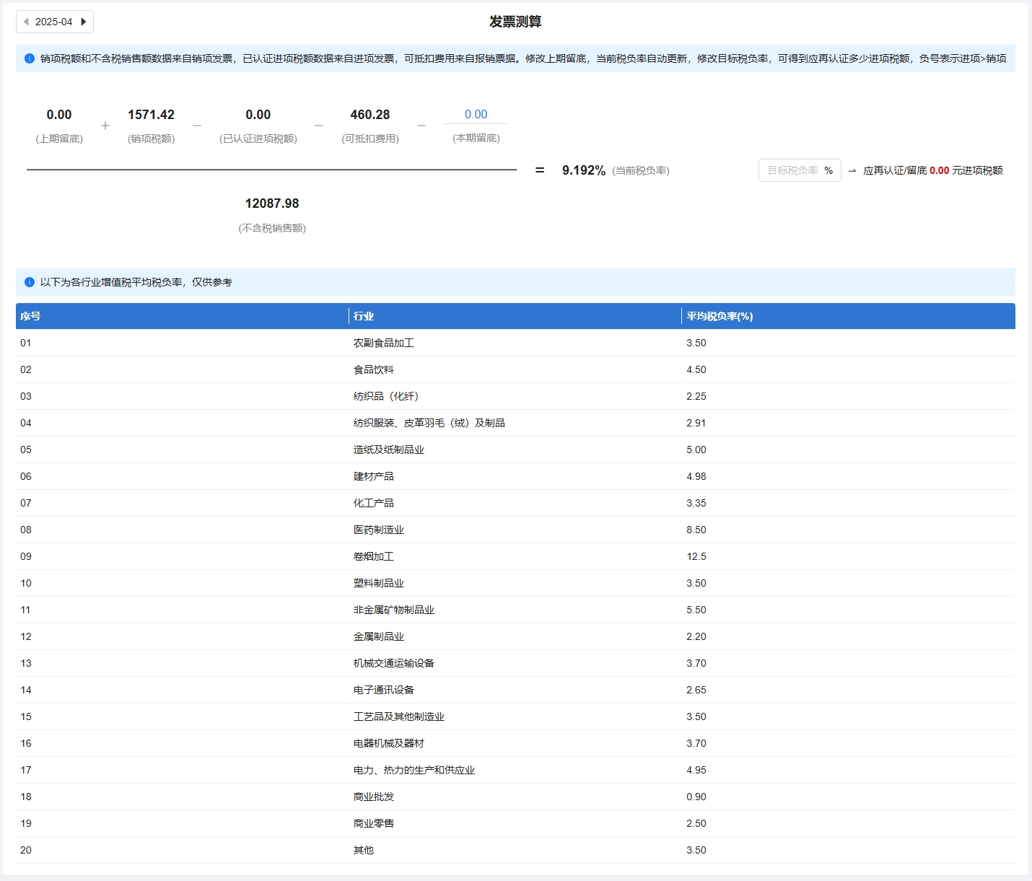Select the 卷烟加工 industry row
This screenshot has height=881, width=1032.
pyautogui.click(x=374, y=556)
